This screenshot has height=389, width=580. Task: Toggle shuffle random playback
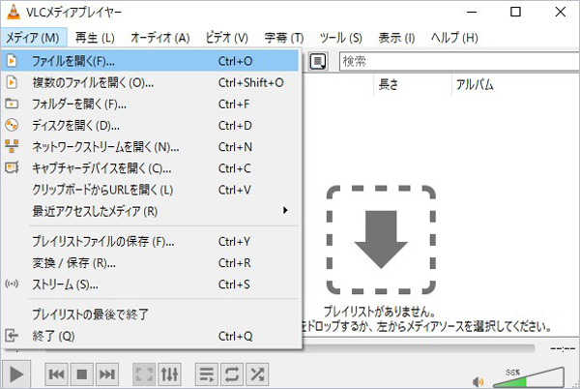pyautogui.click(x=257, y=374)
